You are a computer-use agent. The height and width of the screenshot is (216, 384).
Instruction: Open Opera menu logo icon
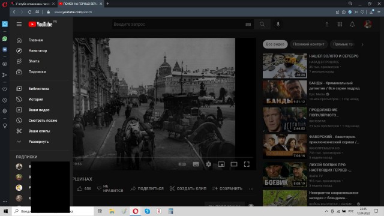(5, 4)
